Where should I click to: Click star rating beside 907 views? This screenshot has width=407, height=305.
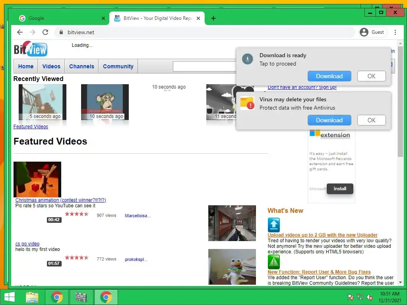(x=77, y=214)
